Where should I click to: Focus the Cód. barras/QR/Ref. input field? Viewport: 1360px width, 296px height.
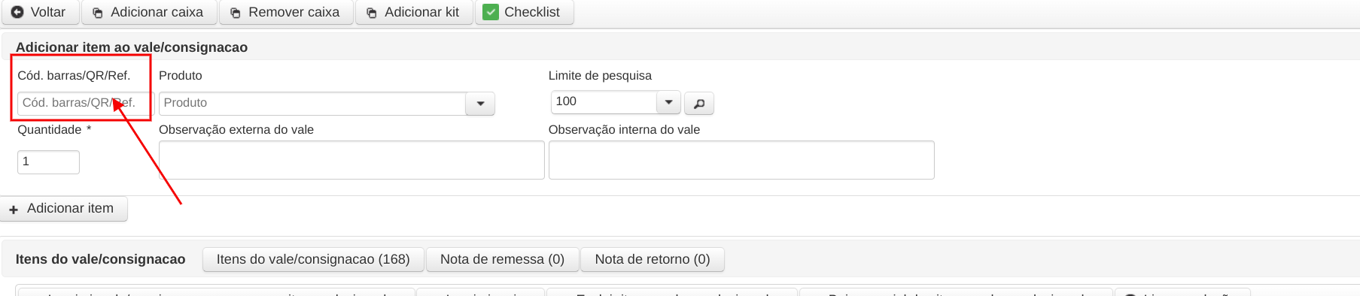[x=86, y=103]
